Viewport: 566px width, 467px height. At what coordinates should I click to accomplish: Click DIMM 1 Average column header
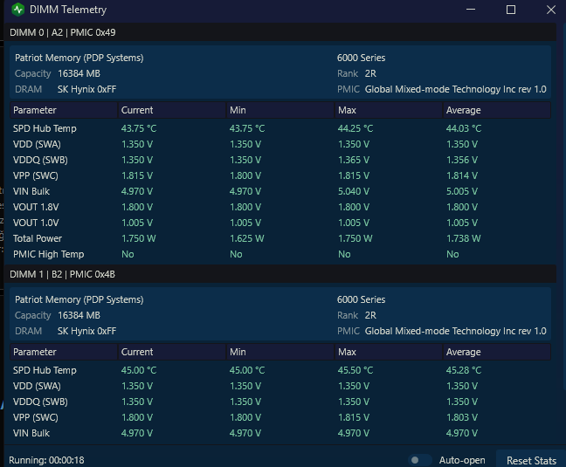pos(497,352)
